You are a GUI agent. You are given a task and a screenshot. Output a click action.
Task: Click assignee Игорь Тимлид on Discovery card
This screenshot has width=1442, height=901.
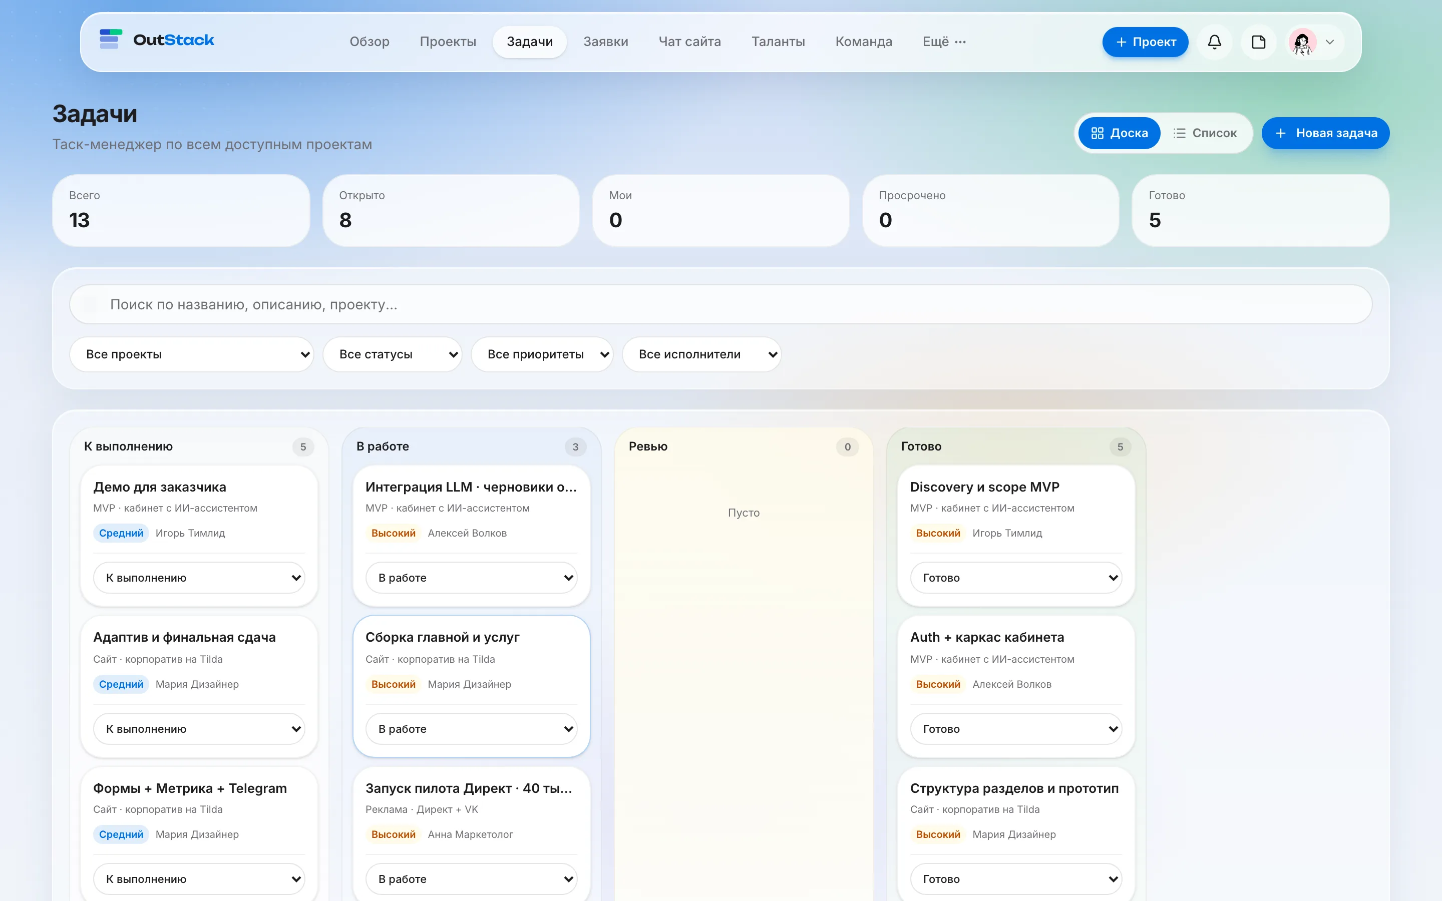(x=1007, y=533)
